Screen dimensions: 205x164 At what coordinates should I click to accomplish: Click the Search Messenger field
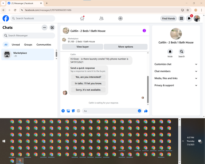point(29,36)
